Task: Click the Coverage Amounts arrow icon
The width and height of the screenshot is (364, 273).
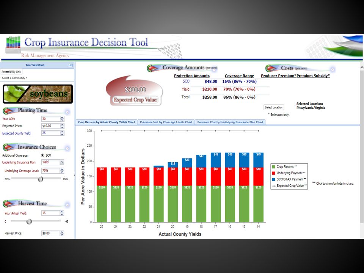Action: (153, 68)
